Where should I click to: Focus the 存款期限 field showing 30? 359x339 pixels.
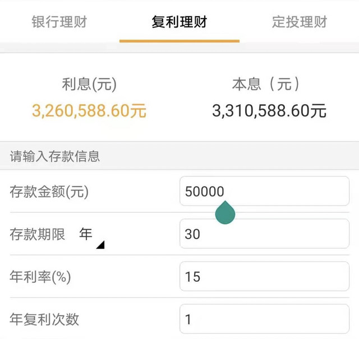point(264,234)
